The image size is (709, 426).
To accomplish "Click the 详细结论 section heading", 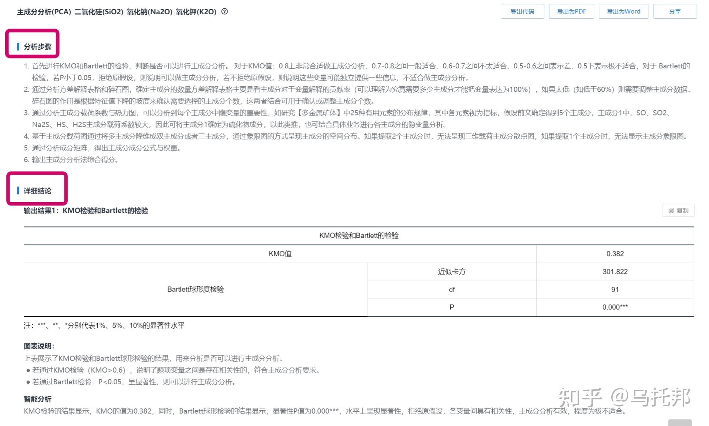I will click(37, 191).
